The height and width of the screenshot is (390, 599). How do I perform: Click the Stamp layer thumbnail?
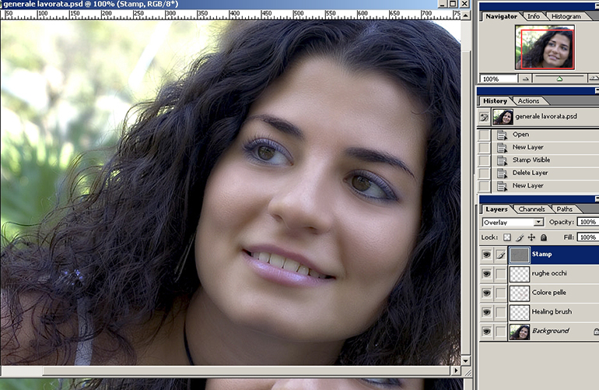(520, 255)
